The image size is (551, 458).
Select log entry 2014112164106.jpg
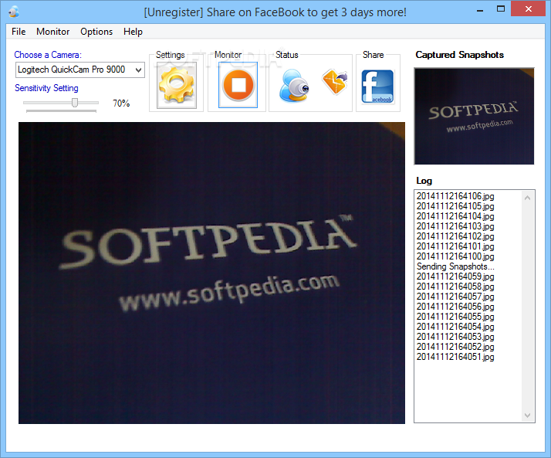(x=455, y=196)
